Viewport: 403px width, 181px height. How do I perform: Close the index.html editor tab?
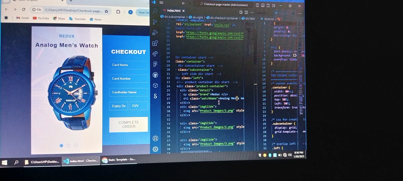pyautogui.click(x=184, y=11)
